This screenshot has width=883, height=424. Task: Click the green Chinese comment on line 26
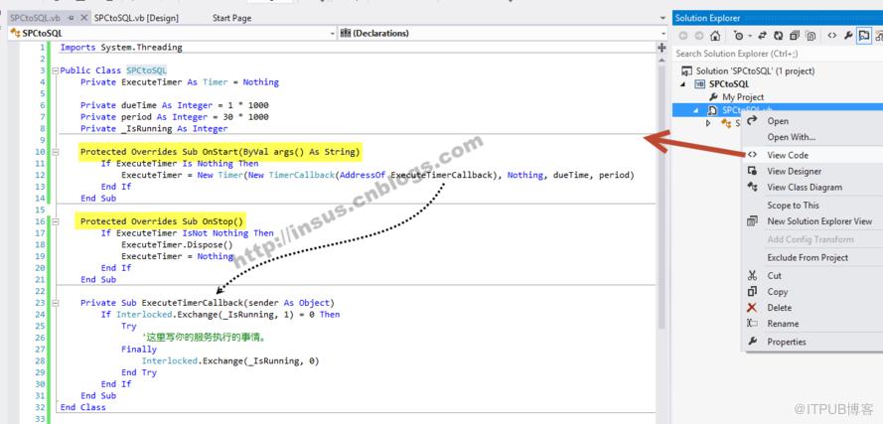point(203,338)
